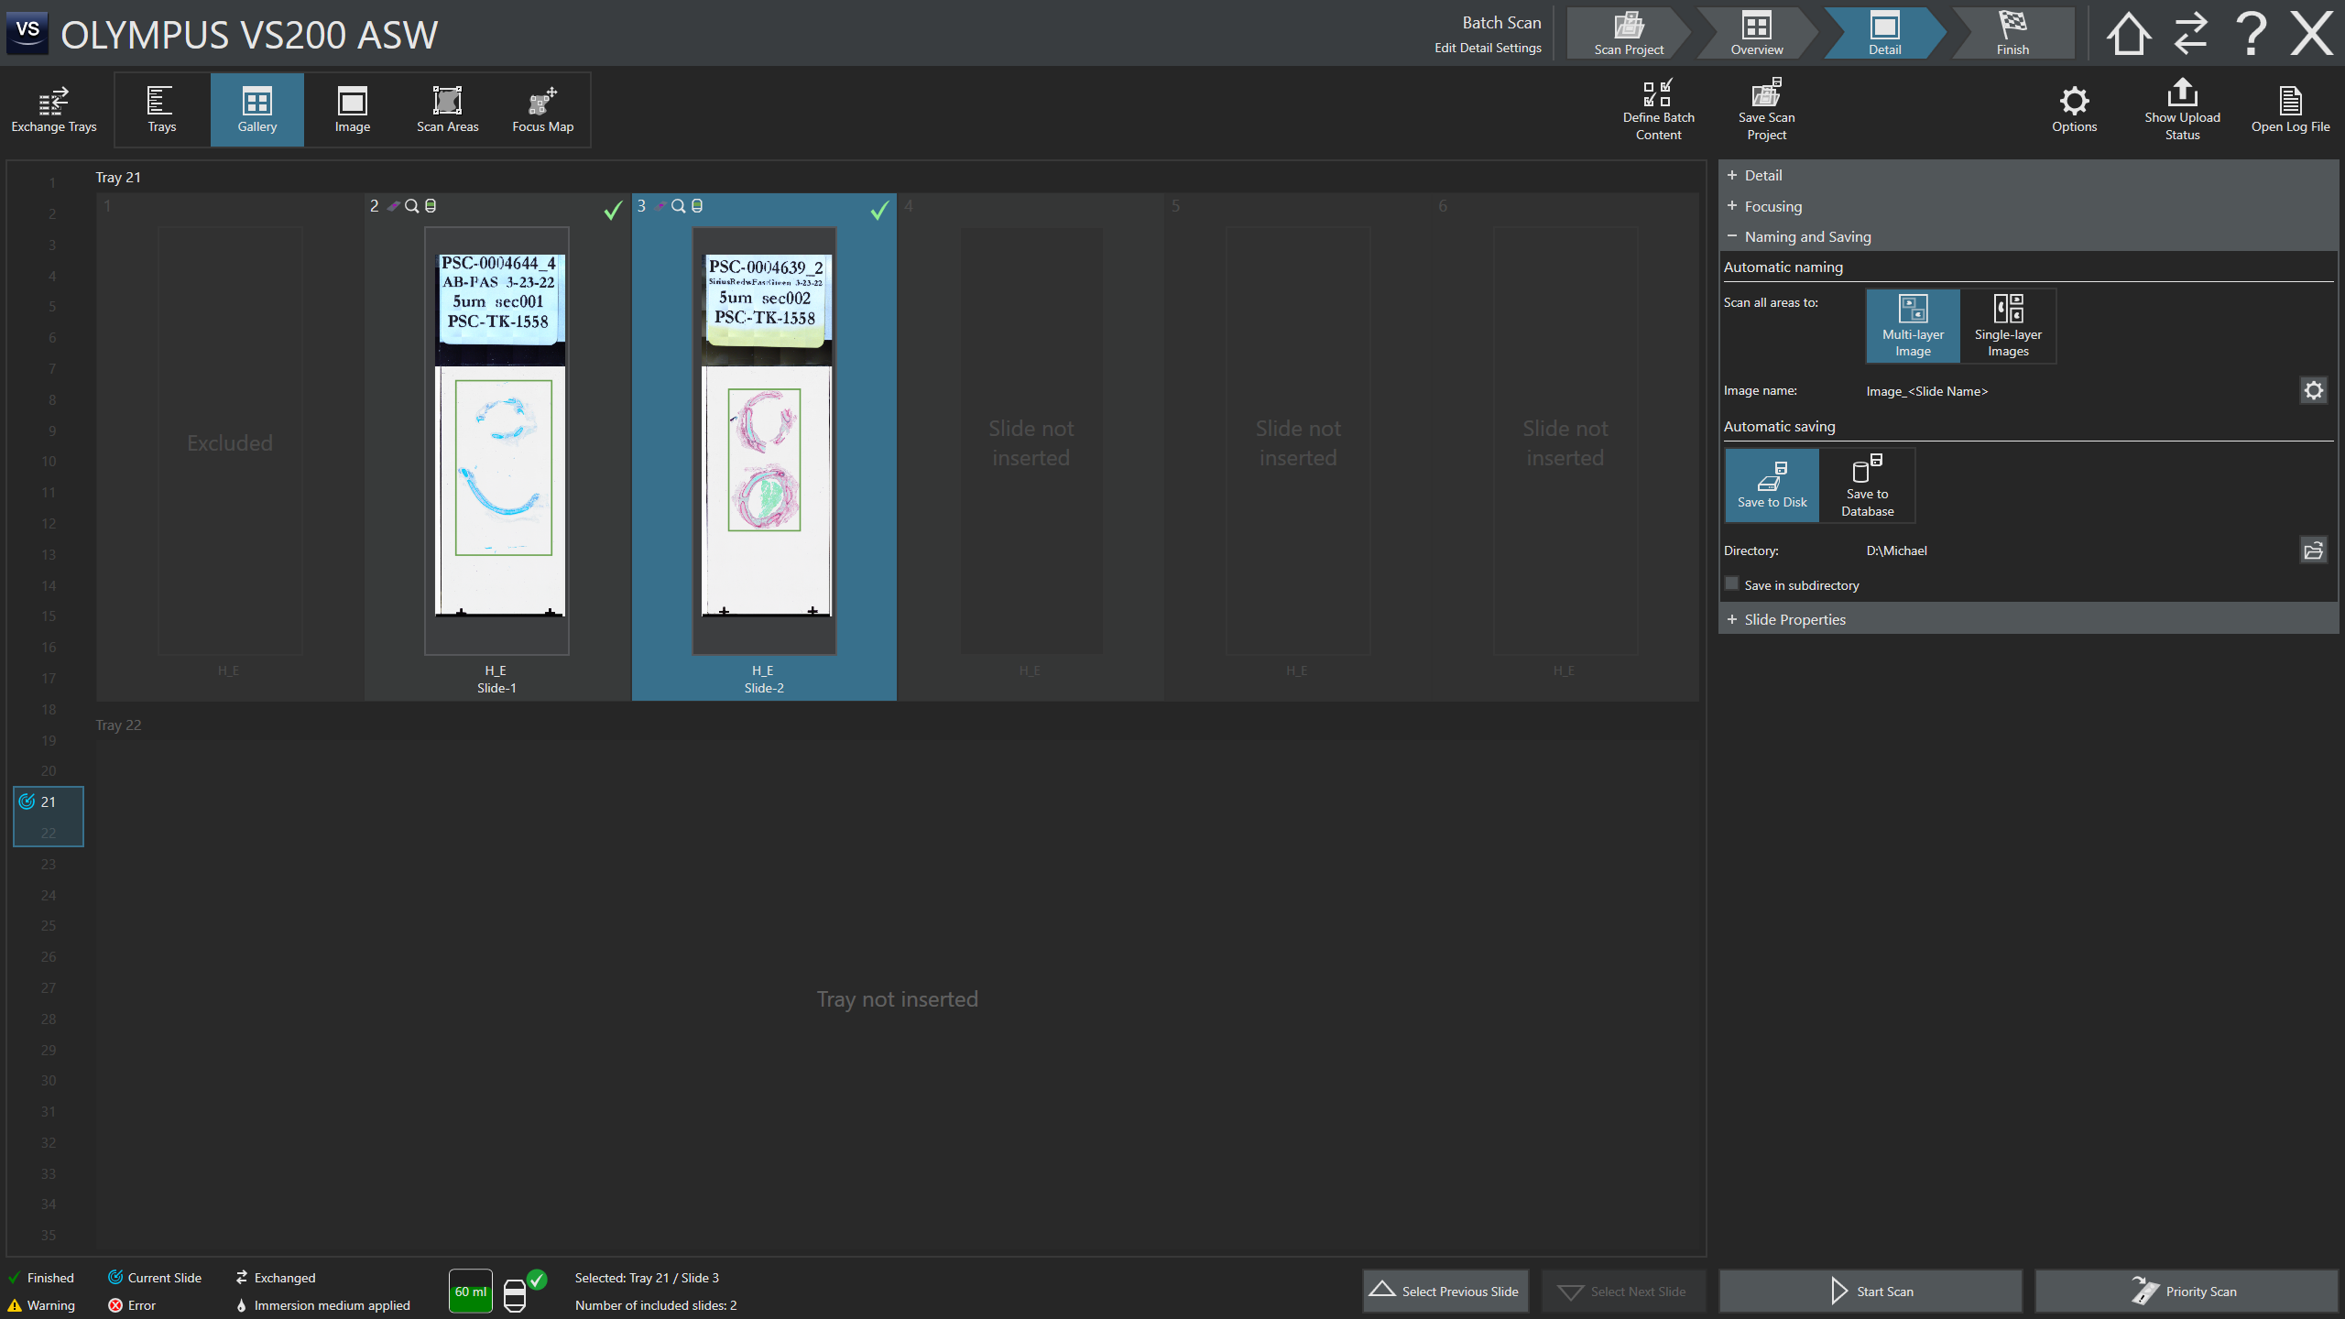
Task: Open the Log File
Action: click(2290, 109)
